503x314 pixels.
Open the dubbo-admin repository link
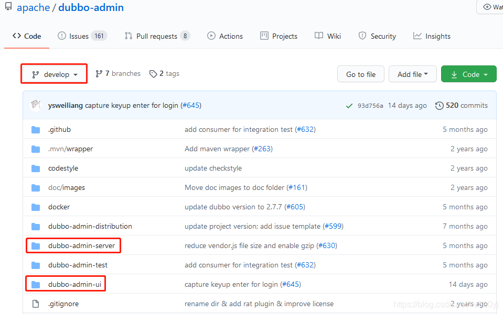tap(91, 7)
